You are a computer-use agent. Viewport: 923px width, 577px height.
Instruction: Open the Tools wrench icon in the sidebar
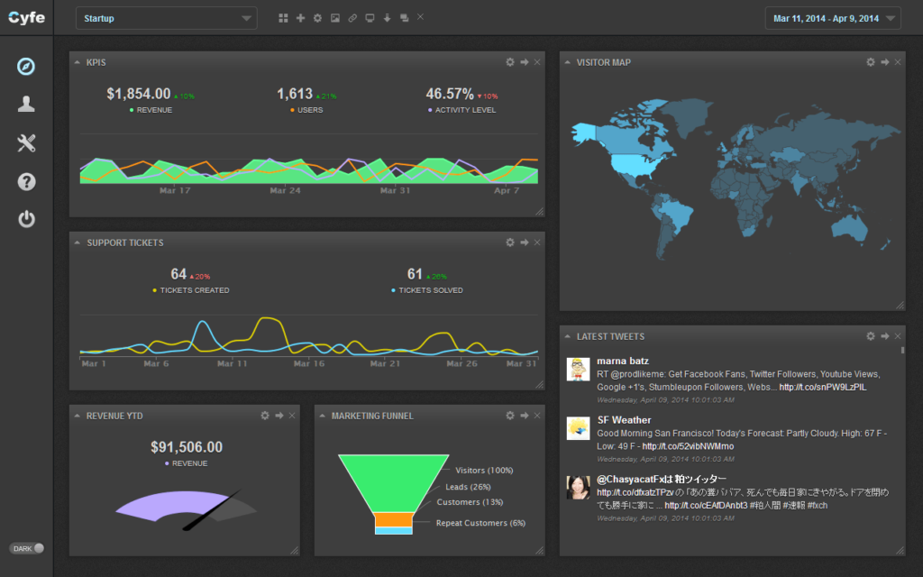[26, 142]
